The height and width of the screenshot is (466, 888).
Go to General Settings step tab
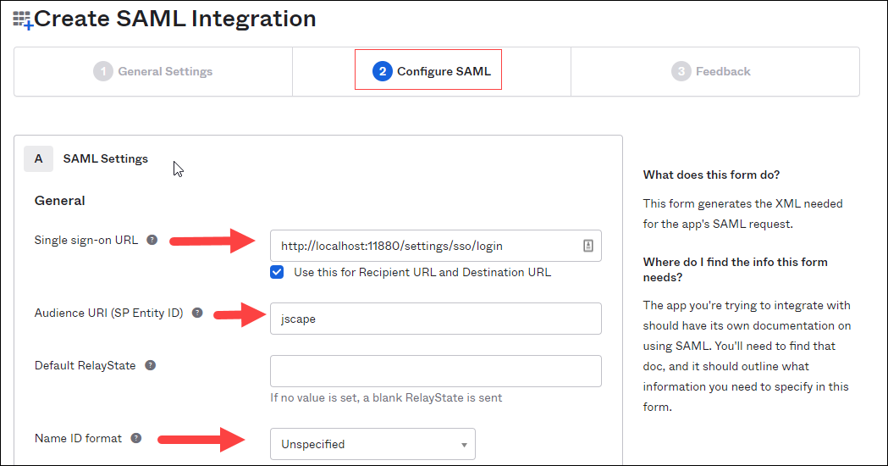pyautogui.click(x=153, y=71)
